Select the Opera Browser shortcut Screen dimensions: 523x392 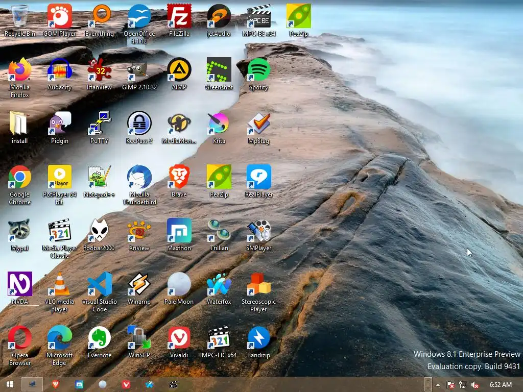tap(20, 346)
